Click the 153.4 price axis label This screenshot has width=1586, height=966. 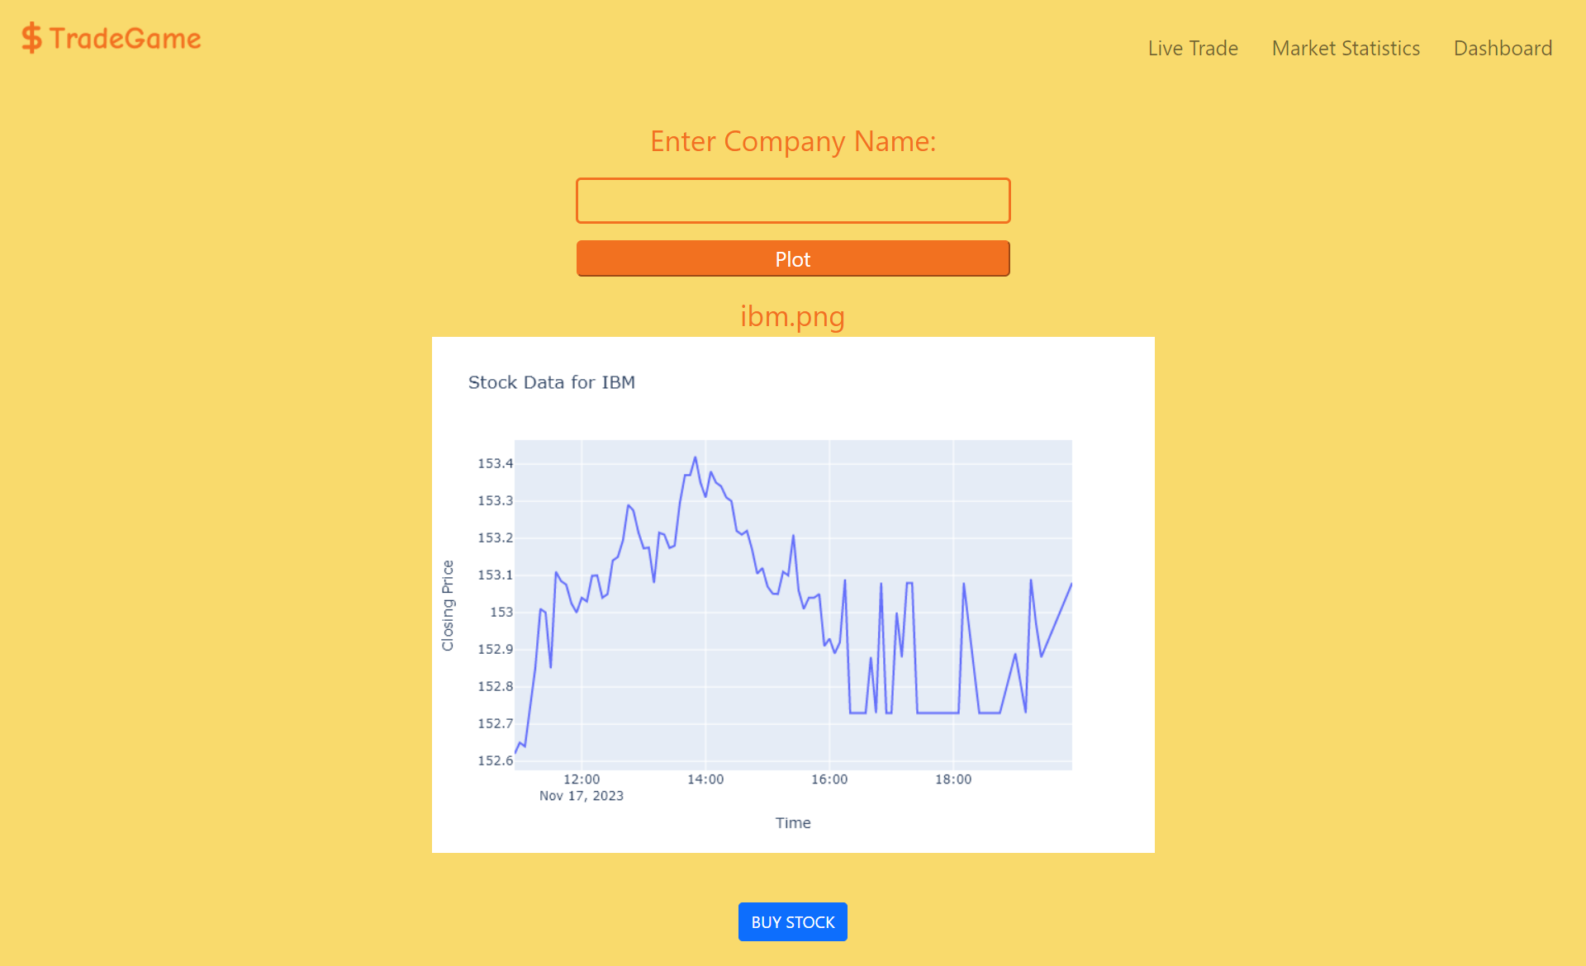coord(495,463)
